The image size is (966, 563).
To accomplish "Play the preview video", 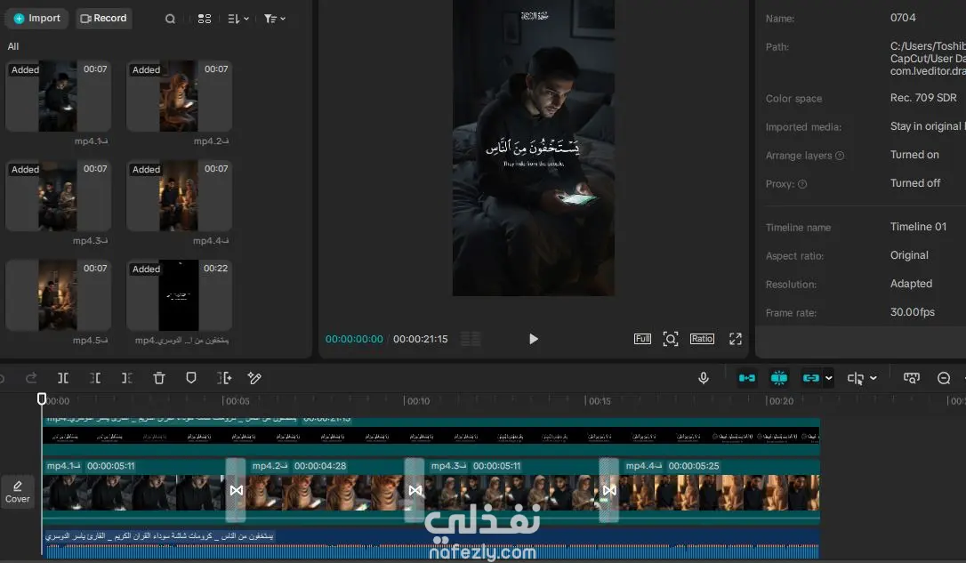I will pos(534,339).
